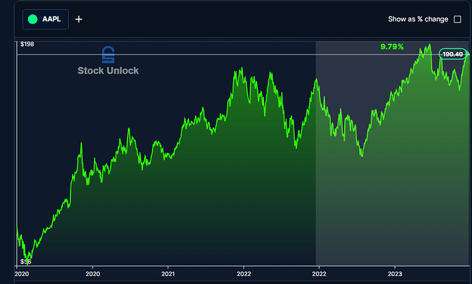The image size is (472, 284).
Task: Click the 190.40 price label on chart
Action: (452, 54)
